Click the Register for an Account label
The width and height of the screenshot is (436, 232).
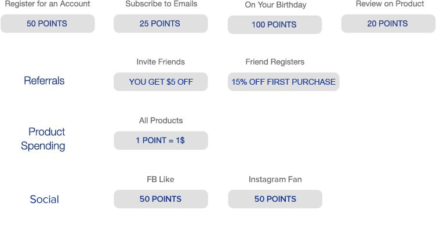click(48, 4)
